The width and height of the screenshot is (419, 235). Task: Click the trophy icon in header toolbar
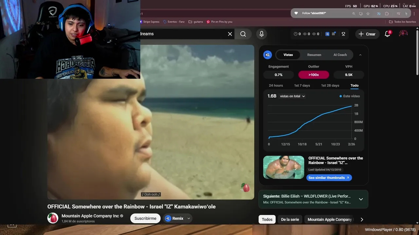[x=343, y=34]
